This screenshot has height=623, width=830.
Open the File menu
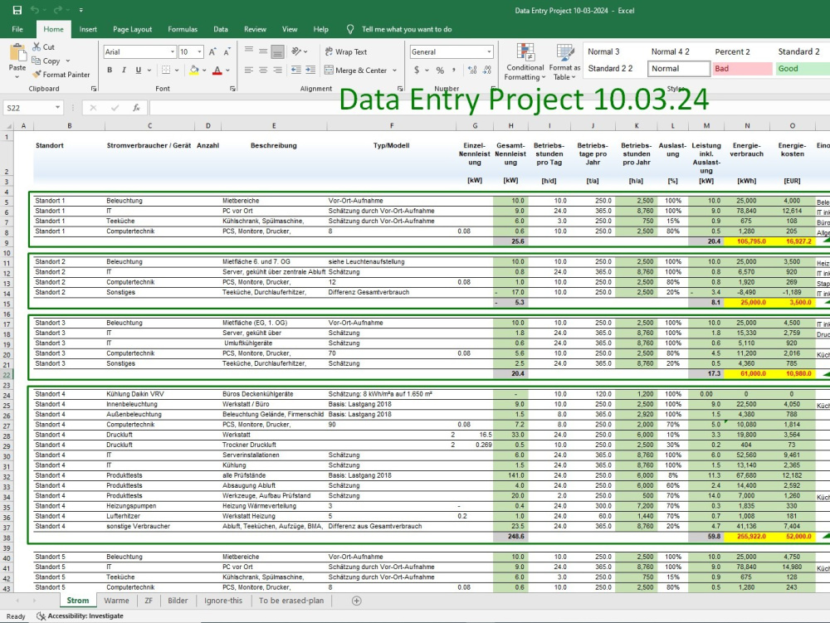point(17,29)
